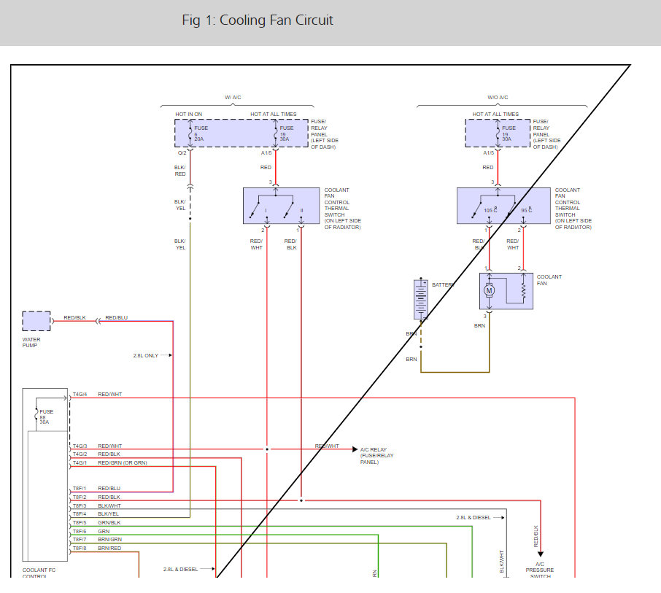This screenshot has height=593, width=661.
Task: Click the "Q/2" connector label
Action: click(x=182, y=153)
